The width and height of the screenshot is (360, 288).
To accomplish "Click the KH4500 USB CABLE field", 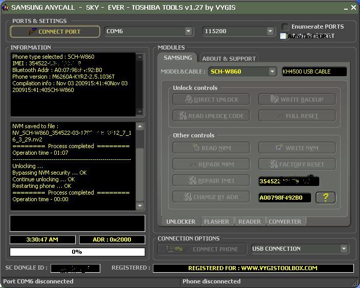I will [314, 71].
